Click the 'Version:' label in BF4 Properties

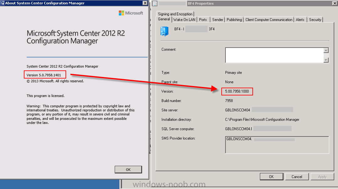[167, 91]
